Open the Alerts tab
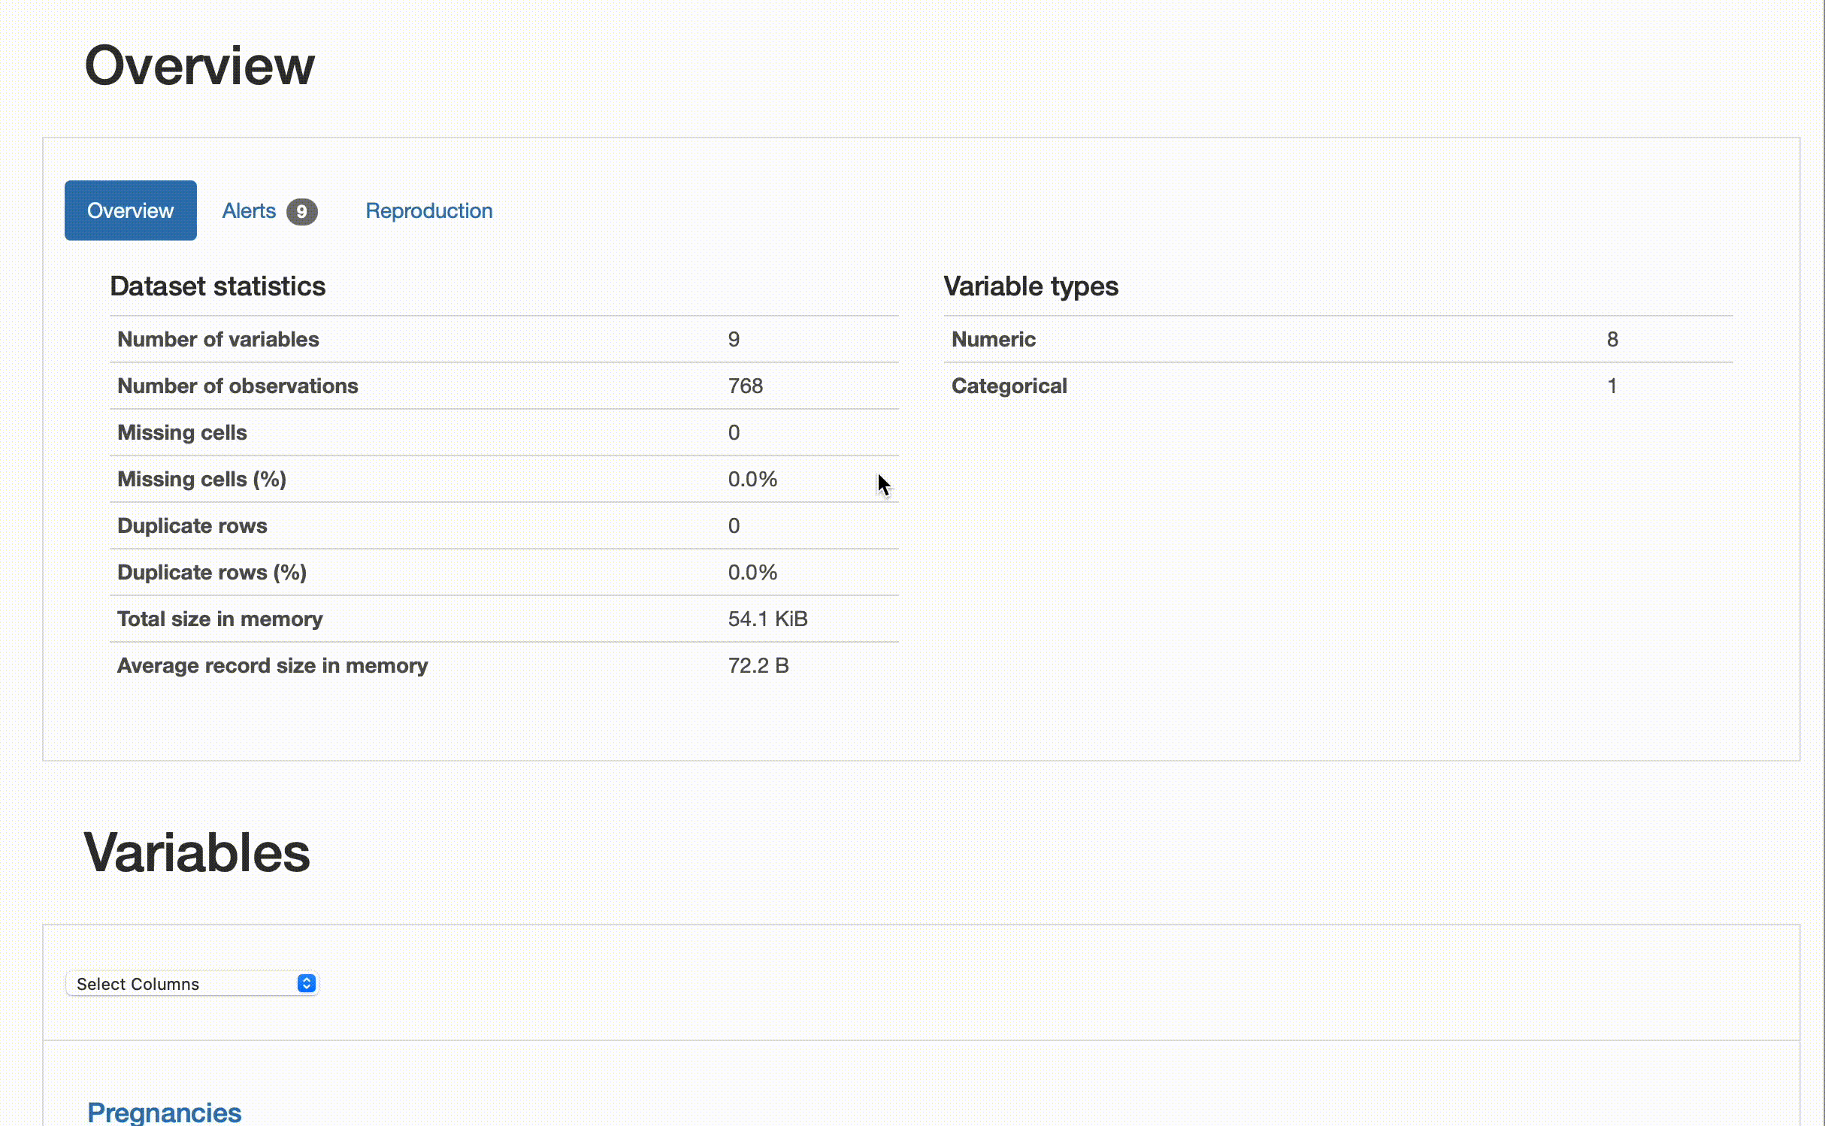 tap(250, 211)
